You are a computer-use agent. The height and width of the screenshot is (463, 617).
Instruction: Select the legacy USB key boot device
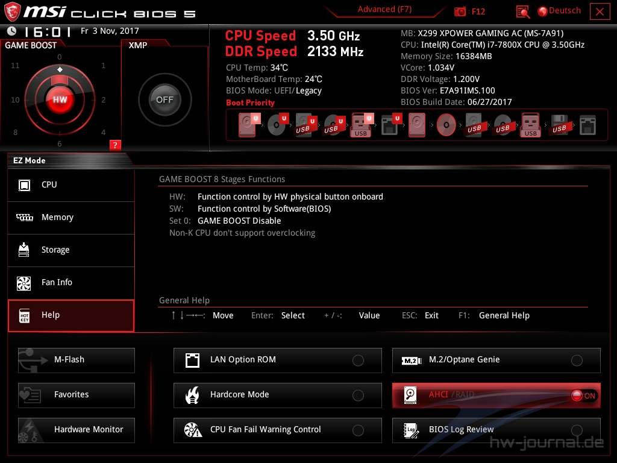coord(530,125)
